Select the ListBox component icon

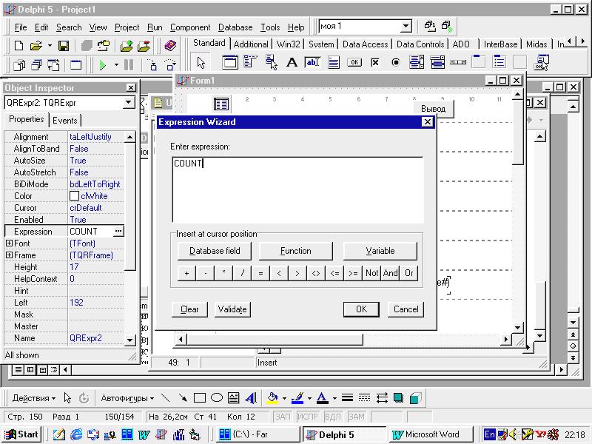click(x=417, y=62)
